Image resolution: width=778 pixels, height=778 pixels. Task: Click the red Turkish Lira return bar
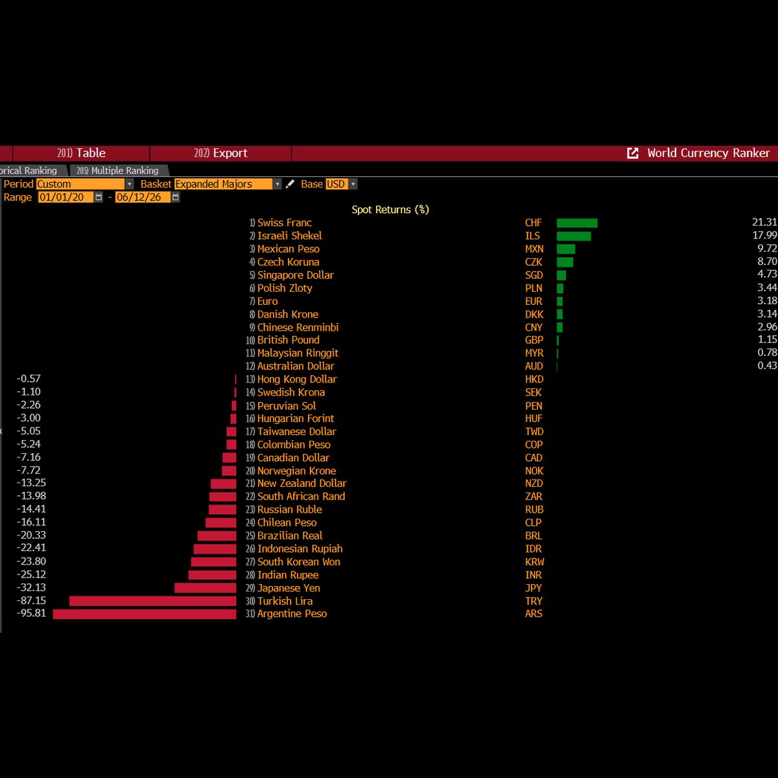point(153,601)
